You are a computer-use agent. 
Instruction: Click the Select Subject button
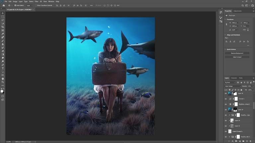point(237,57)
